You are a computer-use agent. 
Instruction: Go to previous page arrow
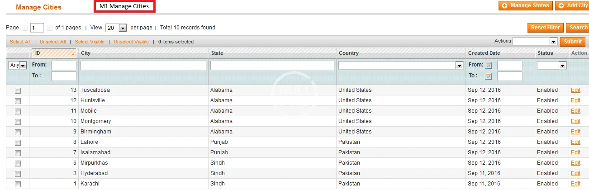tap(25, 28)
